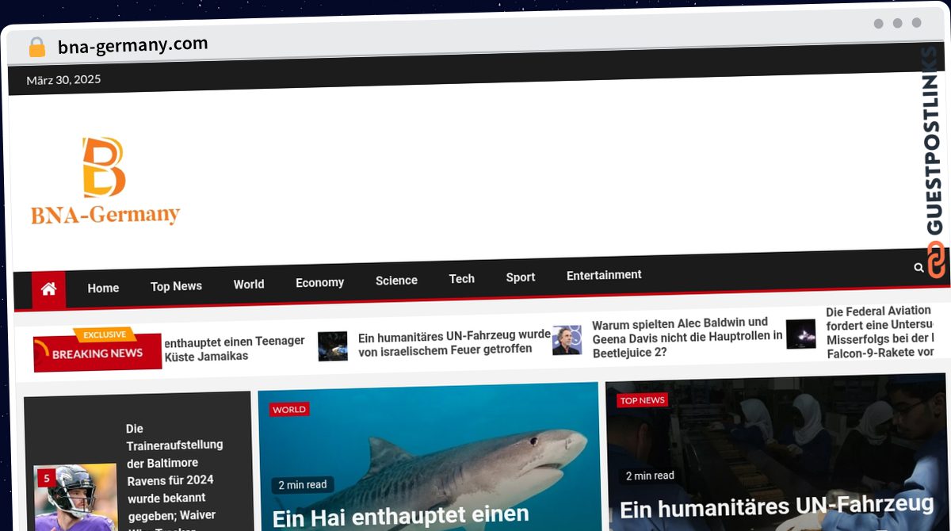Click the BNA-Germany site title text
Viewport: 951px width, 531px height.
point(105,215)
